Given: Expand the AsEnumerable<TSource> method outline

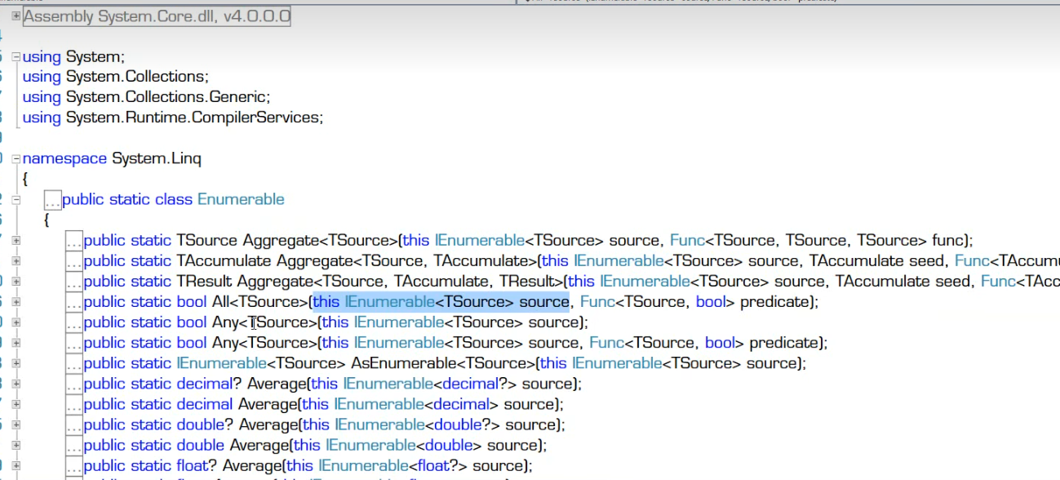Looking at the screenshot, I should (16, 363).
